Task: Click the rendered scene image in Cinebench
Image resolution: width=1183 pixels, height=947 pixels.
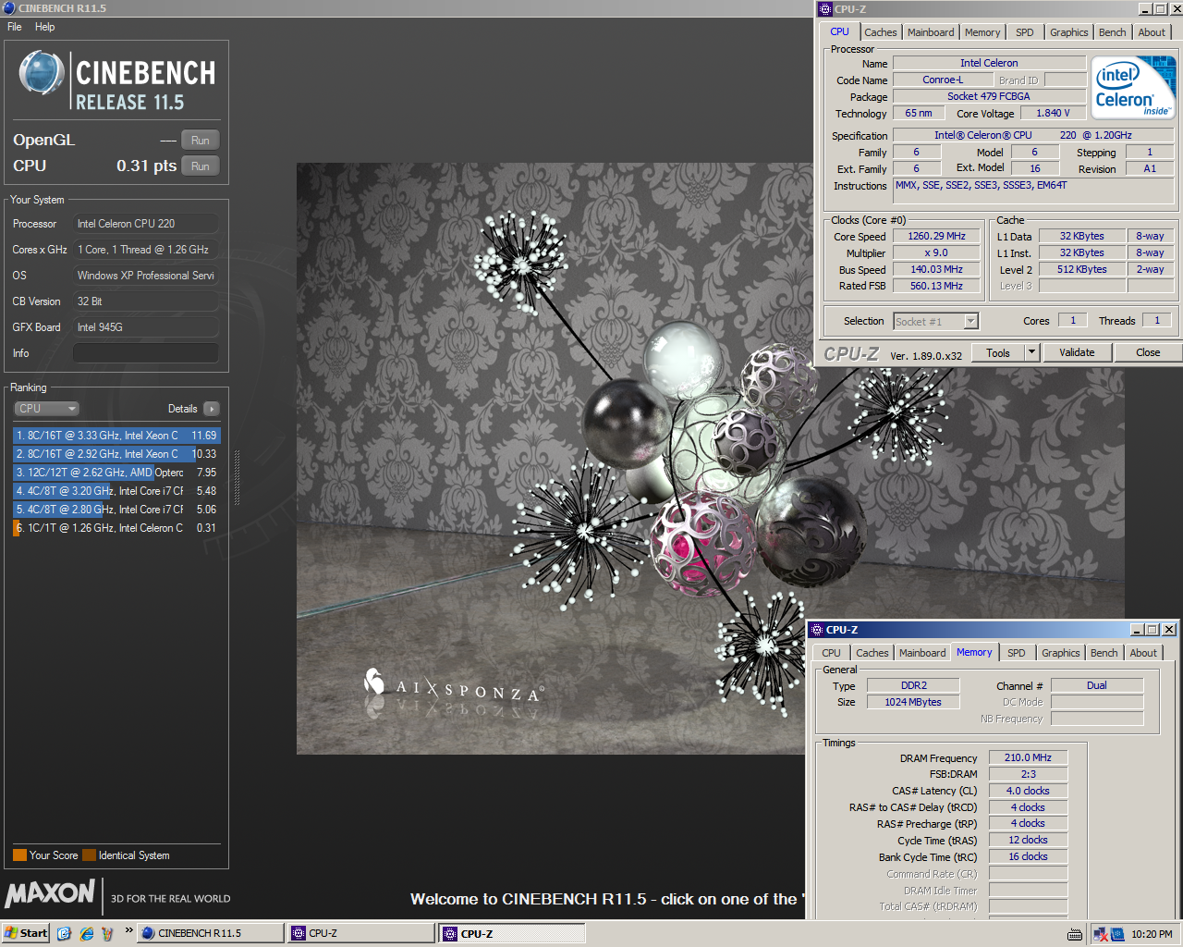Action: [555, 459]
